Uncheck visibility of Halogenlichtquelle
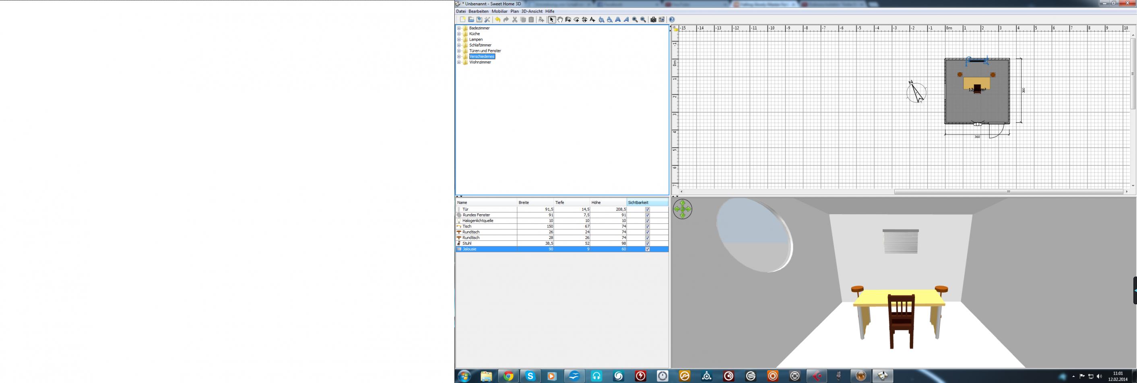Viewport: 1137px width, 383px height. pyautogui.click(x=648, y=221)
